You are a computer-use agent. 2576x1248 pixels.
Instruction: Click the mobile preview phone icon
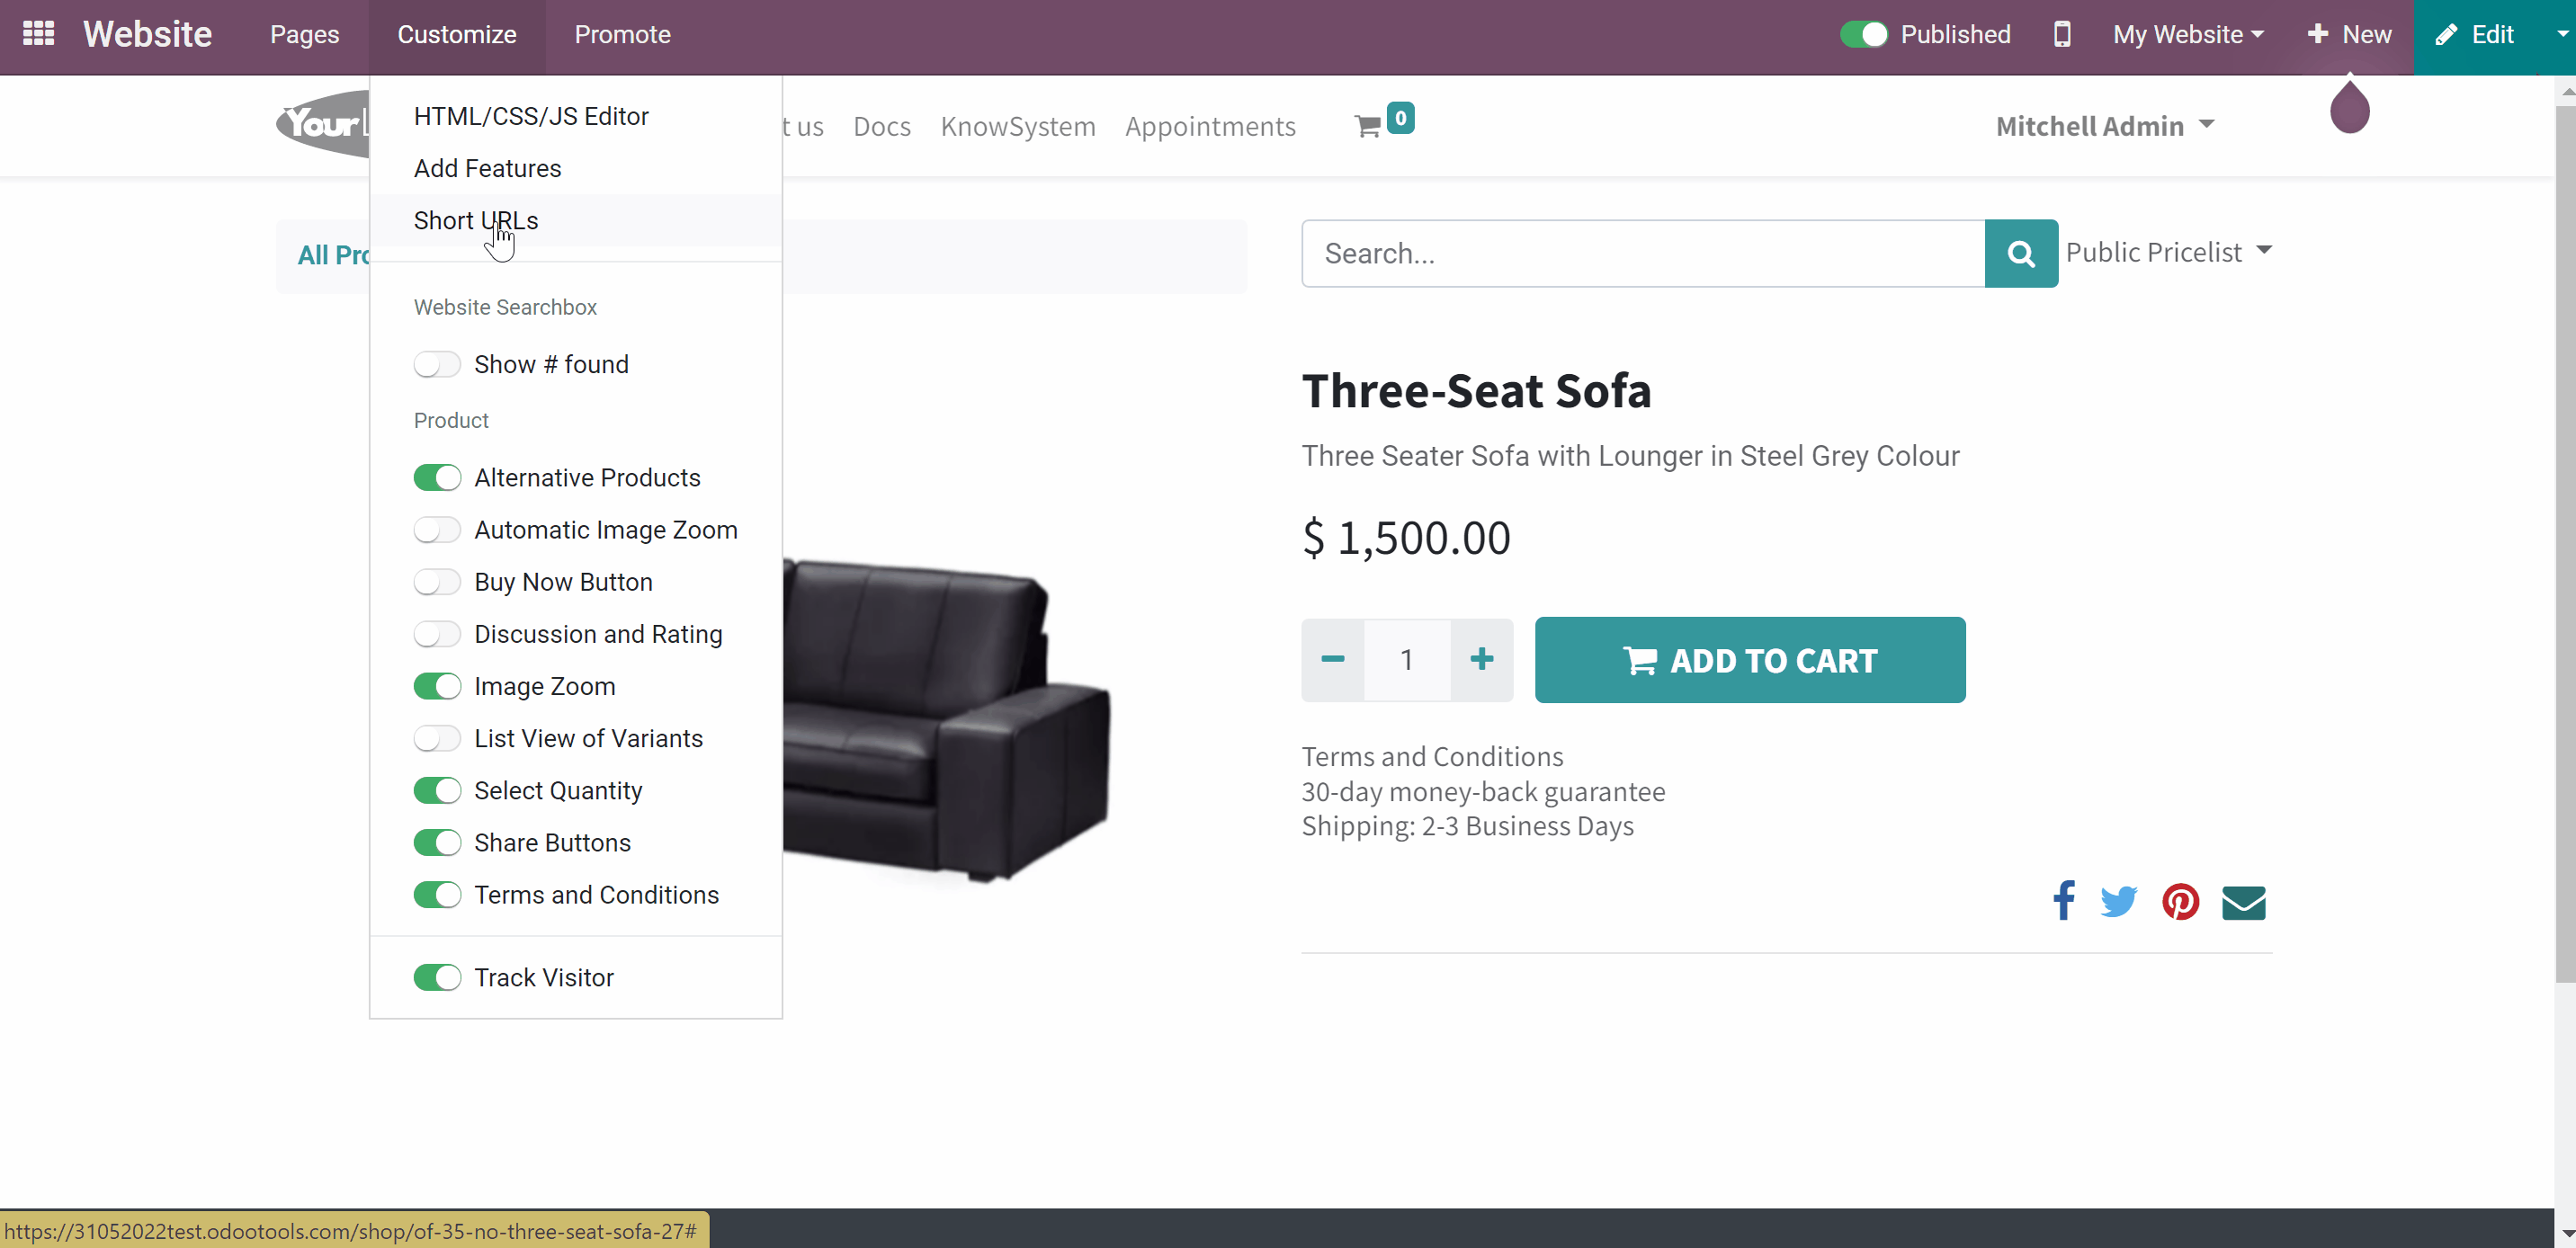coord(2061,34)
